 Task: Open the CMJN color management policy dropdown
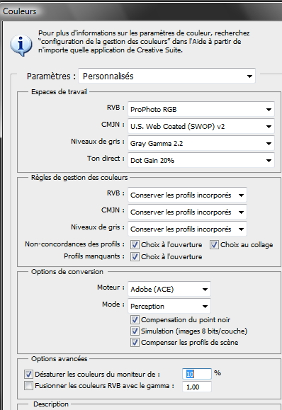[187, 212]
